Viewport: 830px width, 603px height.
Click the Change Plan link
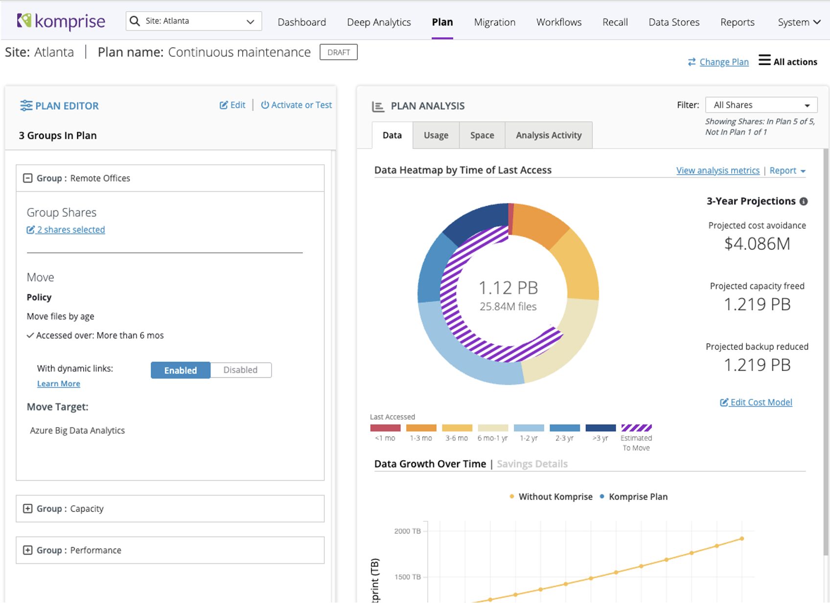[724, 62]
